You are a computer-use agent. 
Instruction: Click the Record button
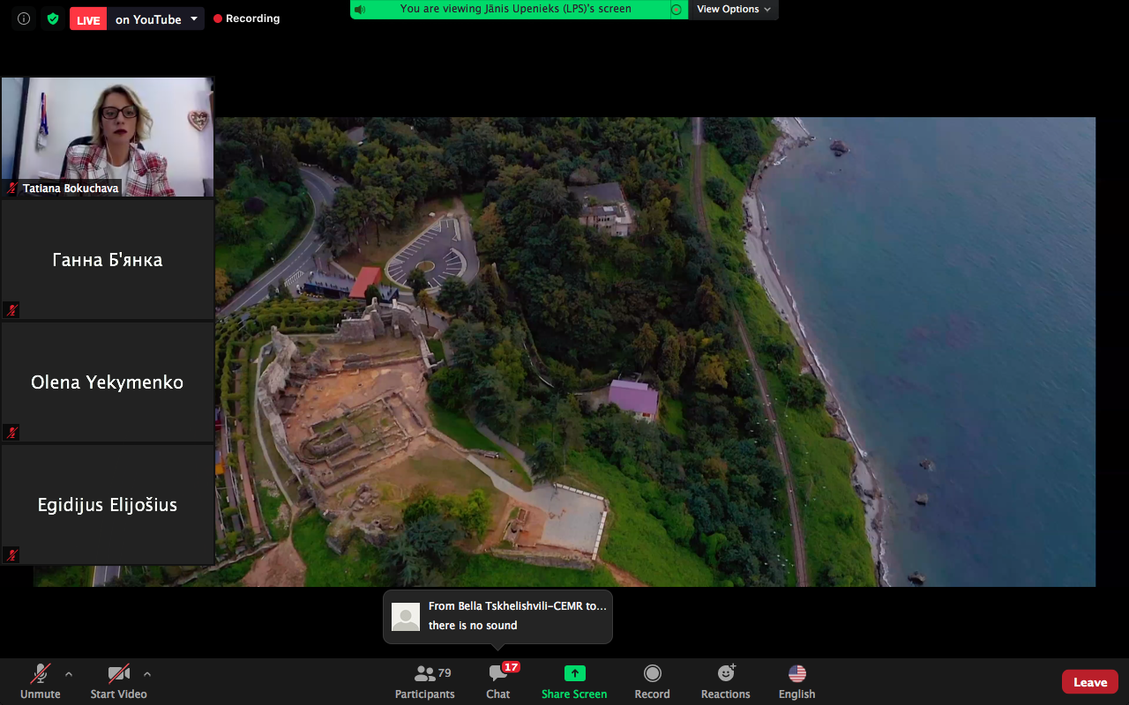652,681
